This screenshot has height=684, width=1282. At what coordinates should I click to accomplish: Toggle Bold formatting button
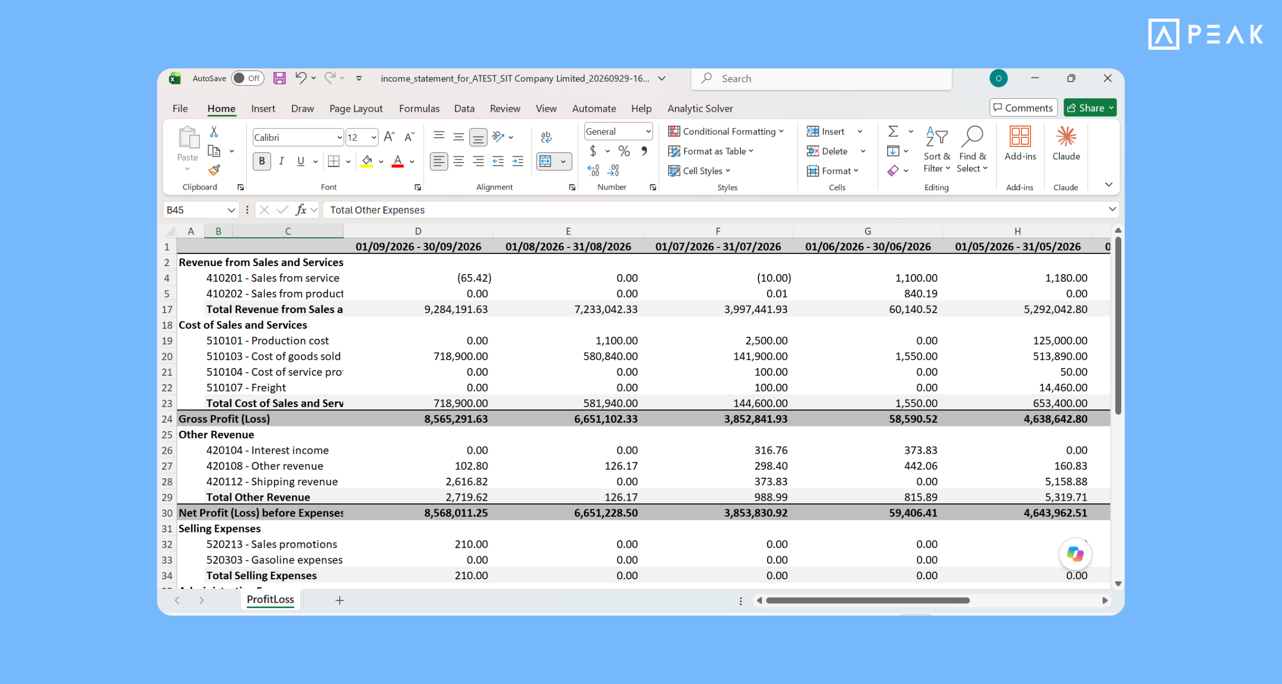pos(262,161)
